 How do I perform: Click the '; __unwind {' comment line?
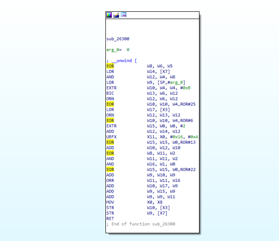[121, 61]
